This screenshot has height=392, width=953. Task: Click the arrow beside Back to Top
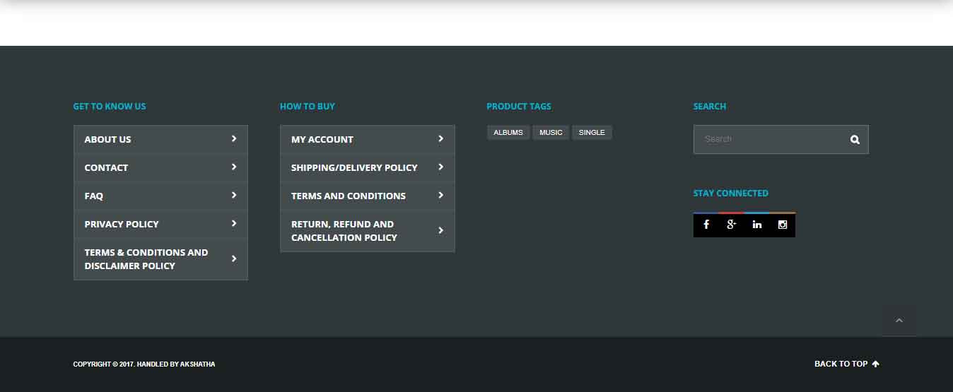(x=876, y=364)
